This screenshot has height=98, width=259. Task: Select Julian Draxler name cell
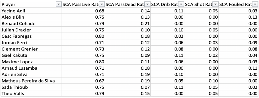31,30
